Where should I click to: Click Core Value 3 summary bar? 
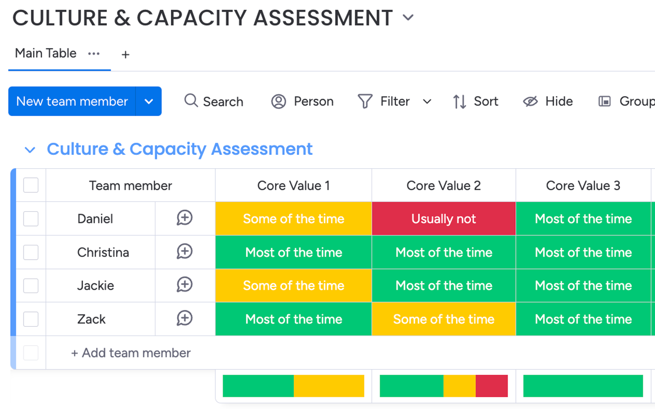583,386
